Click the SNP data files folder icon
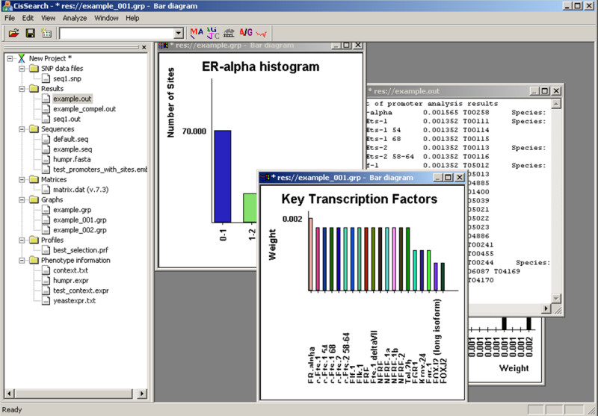The image size is (598, 416). point(34,68)
